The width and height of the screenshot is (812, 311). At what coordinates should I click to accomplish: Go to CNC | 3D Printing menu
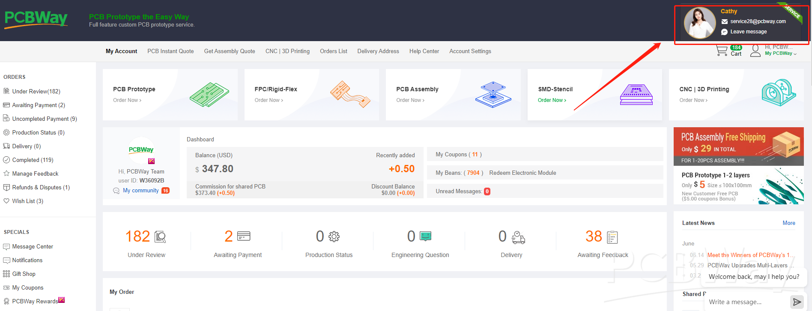pos(287,51)
